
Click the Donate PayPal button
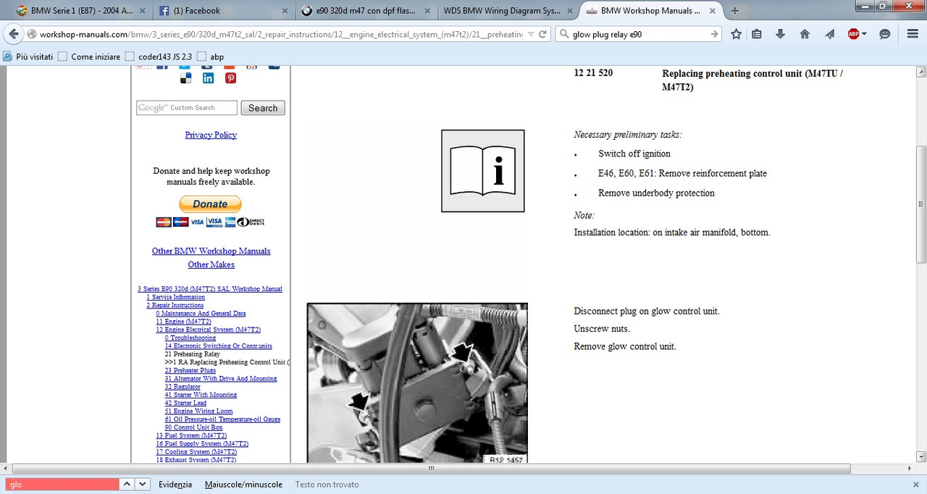tap(210, 204)
